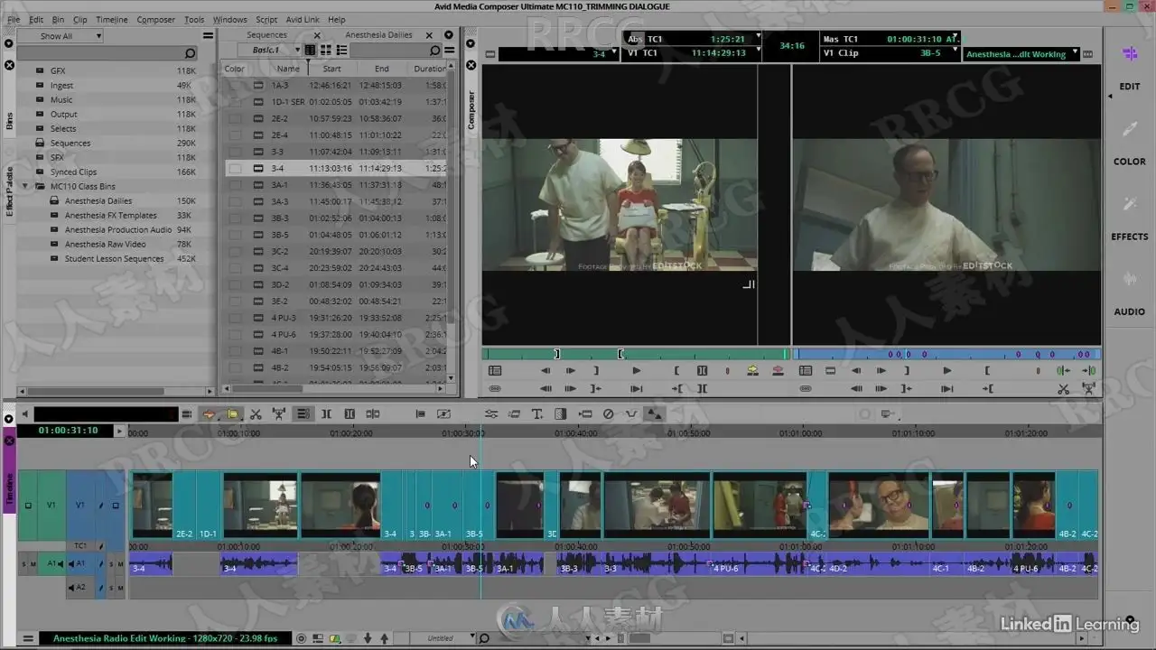Click the color swatch for clip 3-4
This screenshot has width=1156, height=650.
[x=235, y=169]
